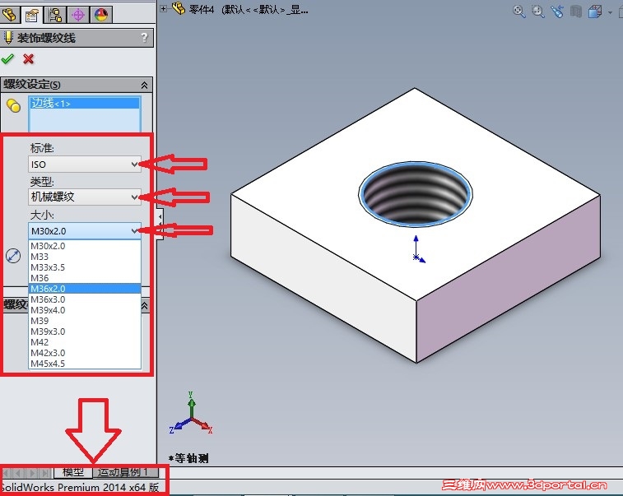Click Previous View icon
The image size is (623, 496).
(557, 12)
